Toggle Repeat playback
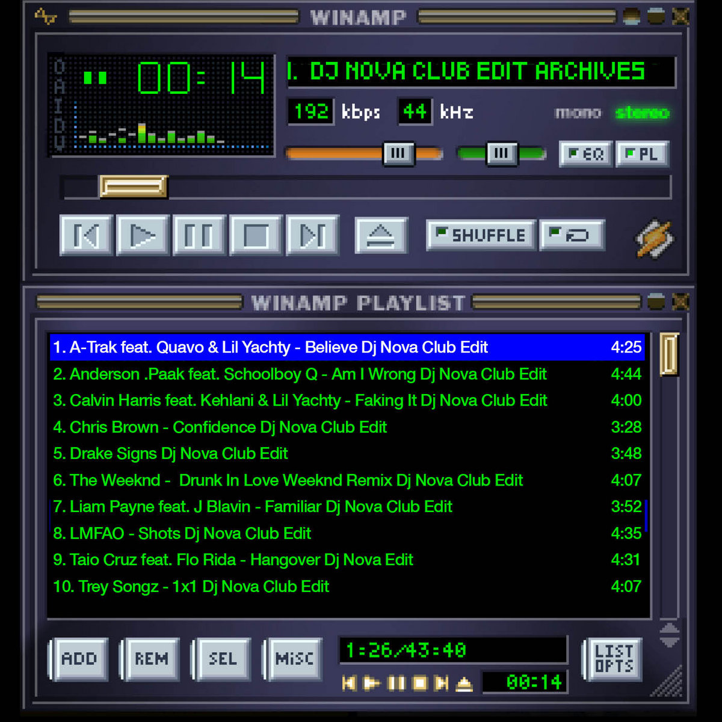This screenshot has height=722, width=722. (571, 235)
